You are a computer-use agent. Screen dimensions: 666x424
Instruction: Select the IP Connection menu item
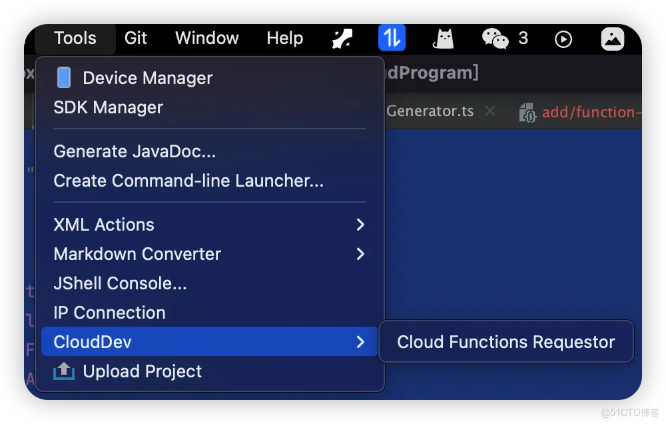click(x=209, y=313)
